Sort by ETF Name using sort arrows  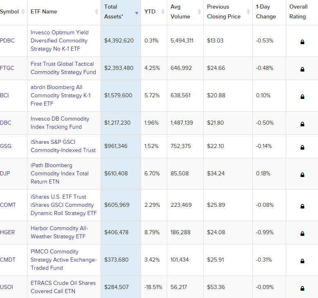point(96,12)
